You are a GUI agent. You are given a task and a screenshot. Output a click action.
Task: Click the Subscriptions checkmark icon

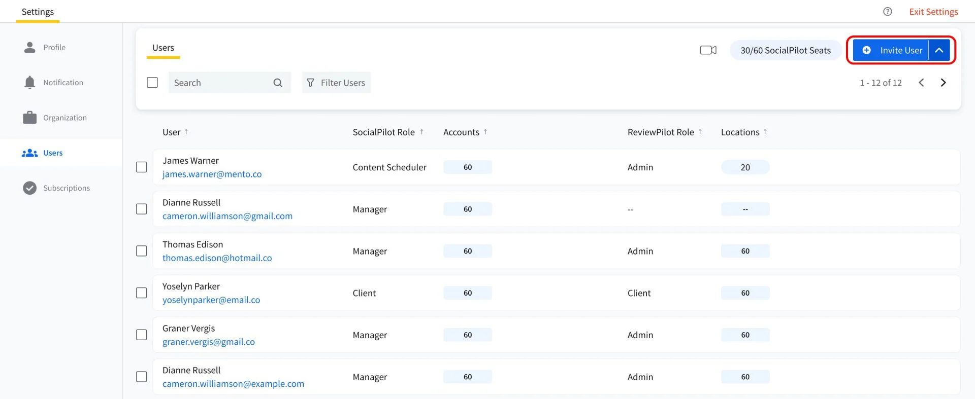pyautogui.click(x=30, y=188)
